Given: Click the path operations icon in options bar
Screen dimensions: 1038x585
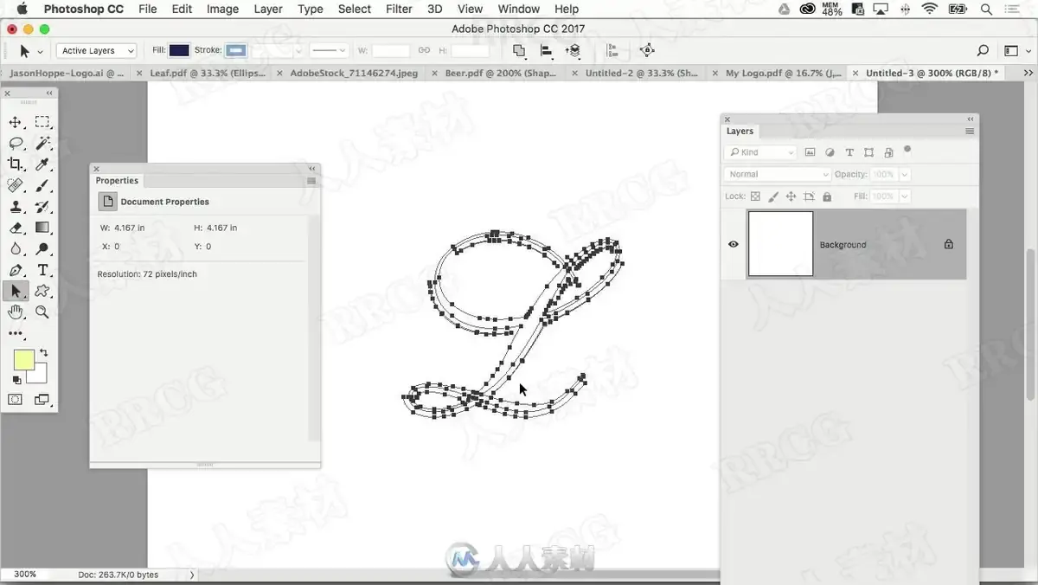Looking at the screenshot, I should [x=519, y=51].
